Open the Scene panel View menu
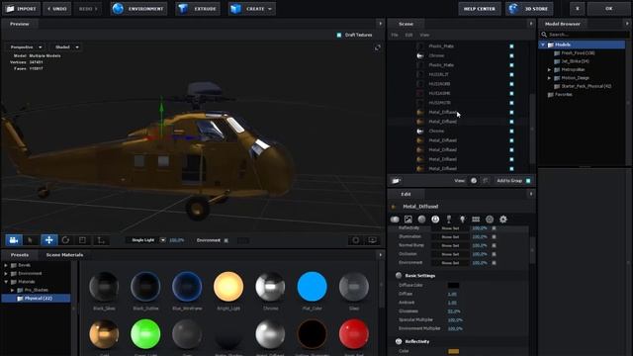 point(424,36)
